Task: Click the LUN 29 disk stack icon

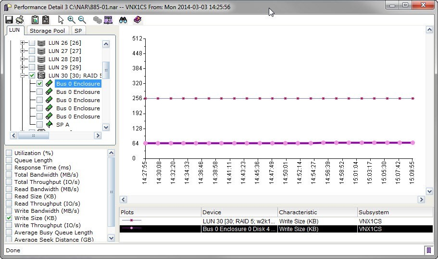Action: pos(41,67)
